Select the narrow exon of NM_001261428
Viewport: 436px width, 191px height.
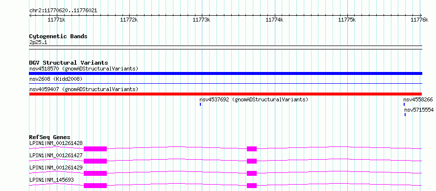(x=252, y=149)
